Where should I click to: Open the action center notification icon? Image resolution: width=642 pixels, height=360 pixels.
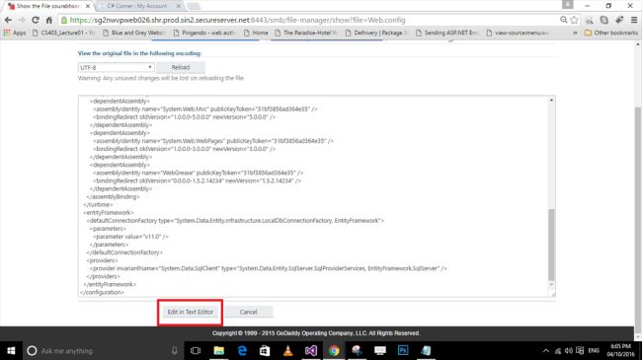coord(580,350)
